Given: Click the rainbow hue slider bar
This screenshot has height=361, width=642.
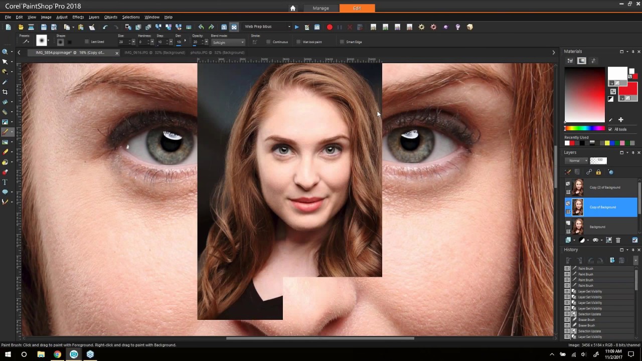Looking at the screenshot, I should coord(585,129).
